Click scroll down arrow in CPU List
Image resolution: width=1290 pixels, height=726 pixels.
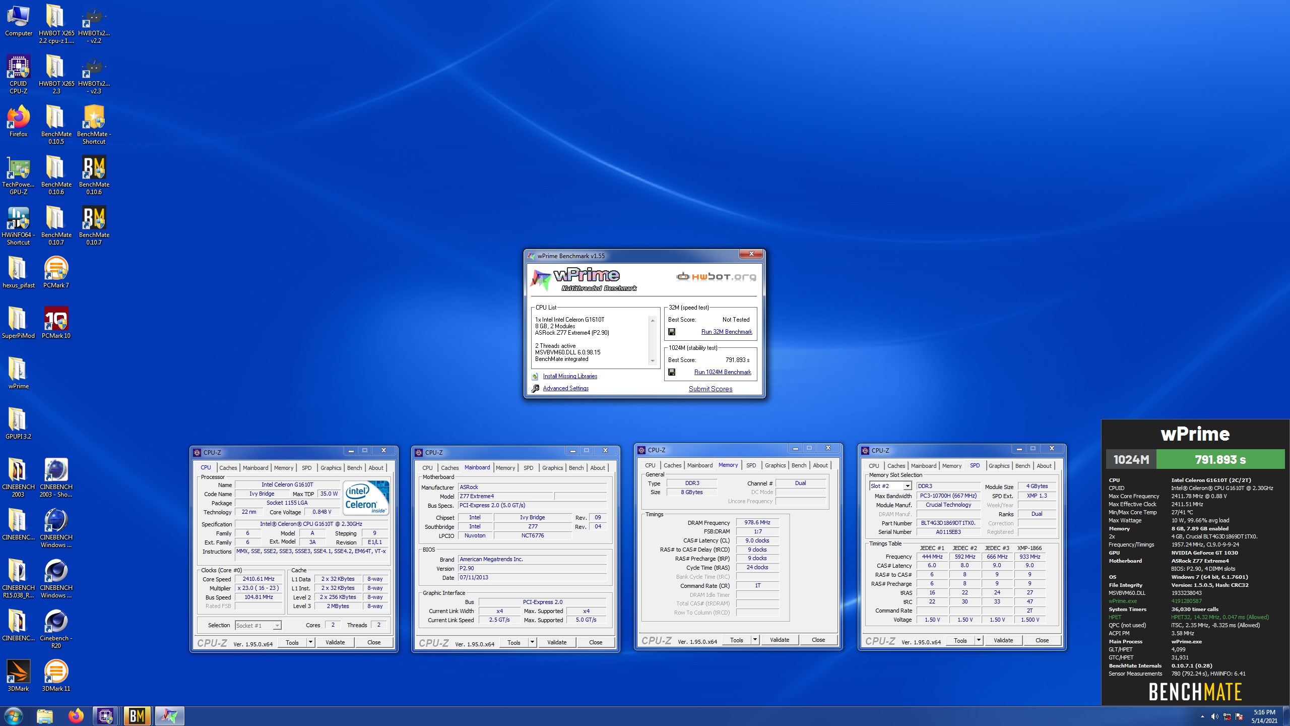coord(653,360)
